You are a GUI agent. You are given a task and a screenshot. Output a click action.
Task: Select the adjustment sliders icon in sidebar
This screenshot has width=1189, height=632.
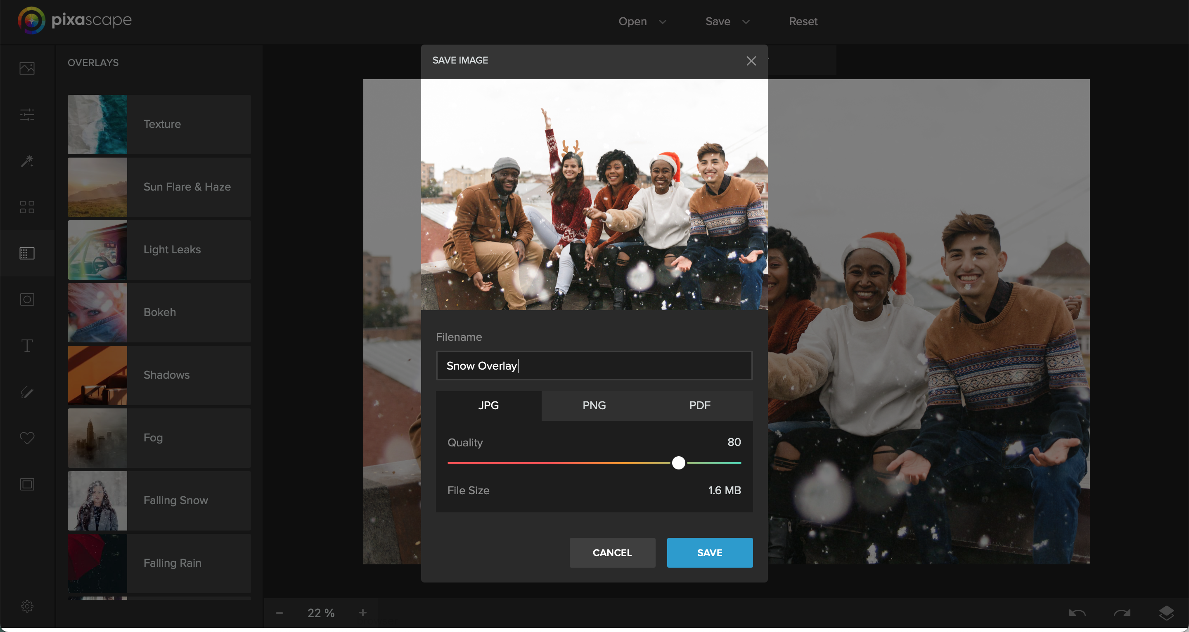27,114
